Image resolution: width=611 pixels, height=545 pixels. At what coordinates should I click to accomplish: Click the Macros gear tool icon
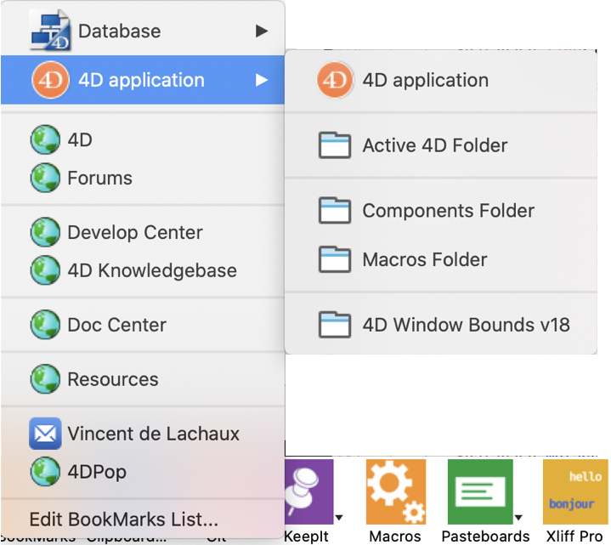coord(396,491)
